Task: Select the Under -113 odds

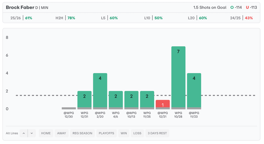Action: coord(251,7)
